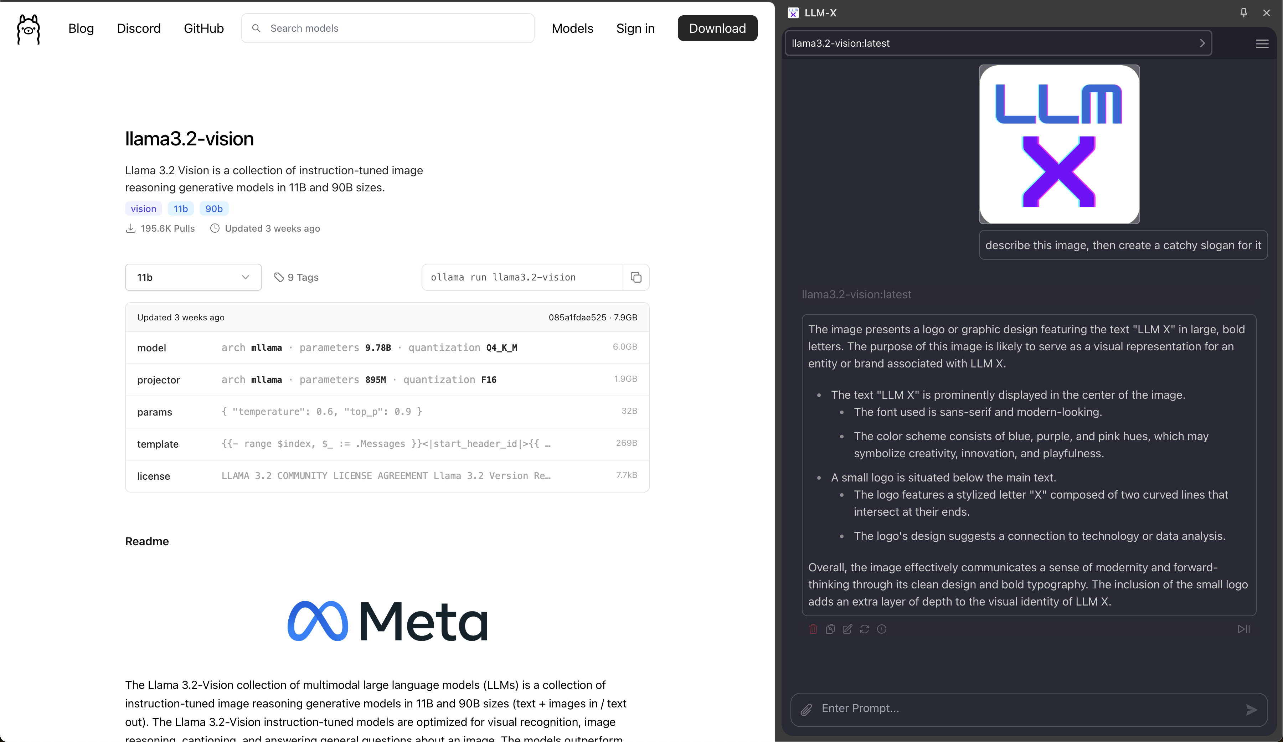
Task: Click the delete/trash icon in LLM-X chat
Action: pos(812,629)
